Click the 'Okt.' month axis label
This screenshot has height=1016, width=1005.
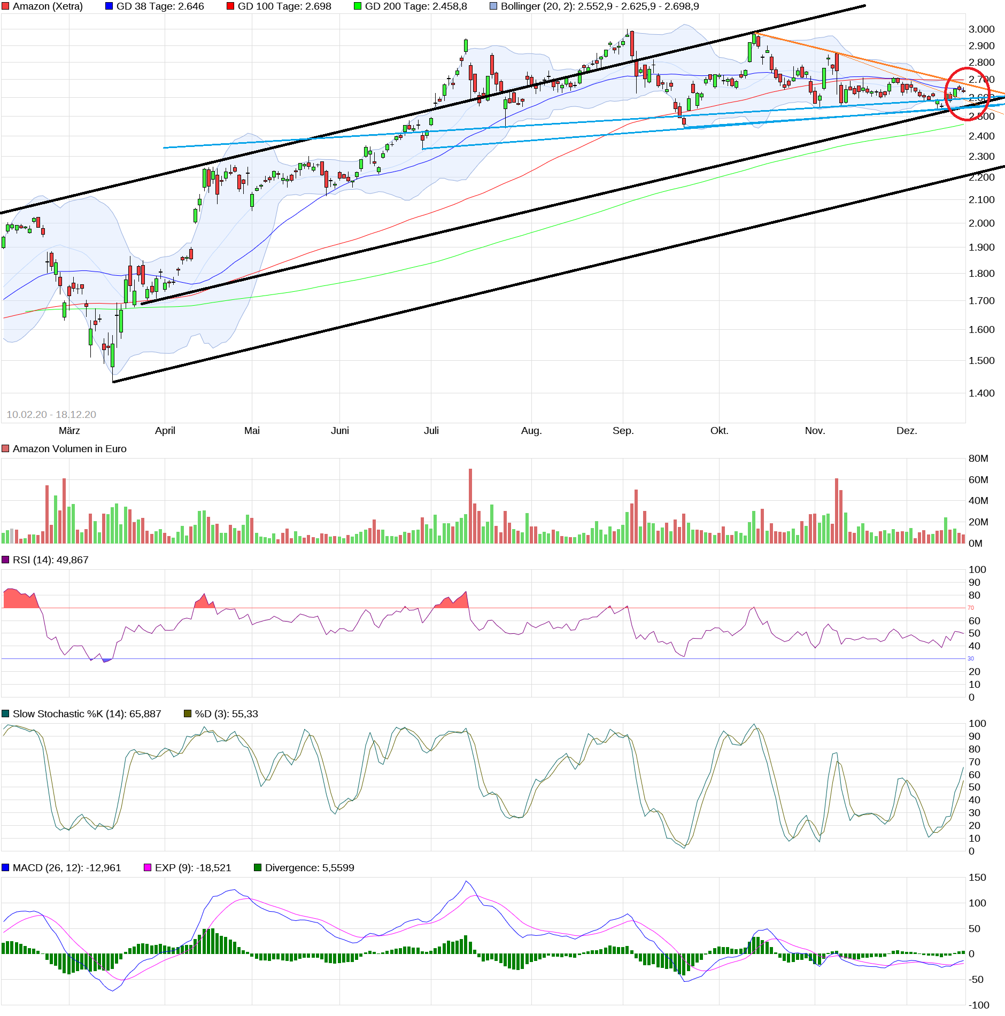[x=719, y=430]
